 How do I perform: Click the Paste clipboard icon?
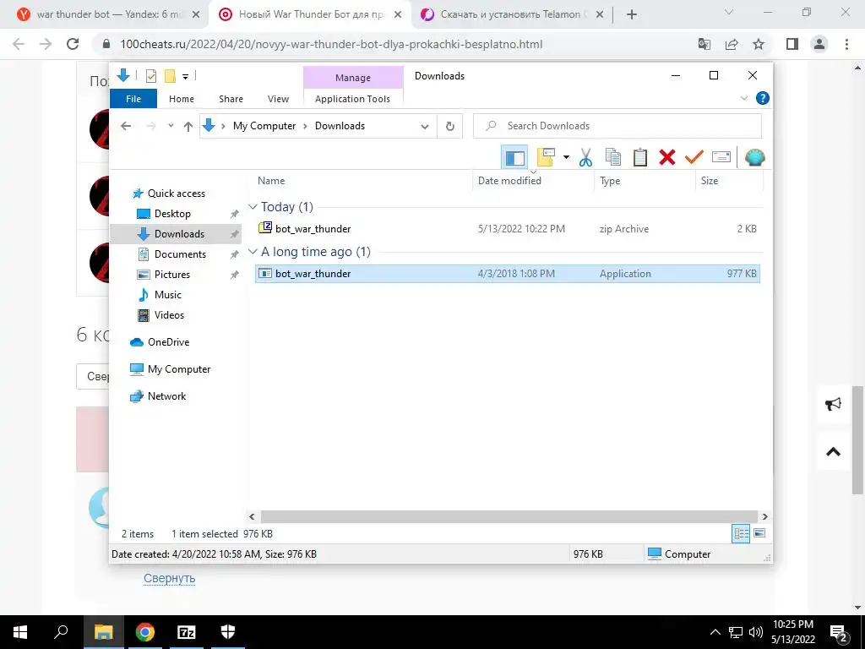640,158
